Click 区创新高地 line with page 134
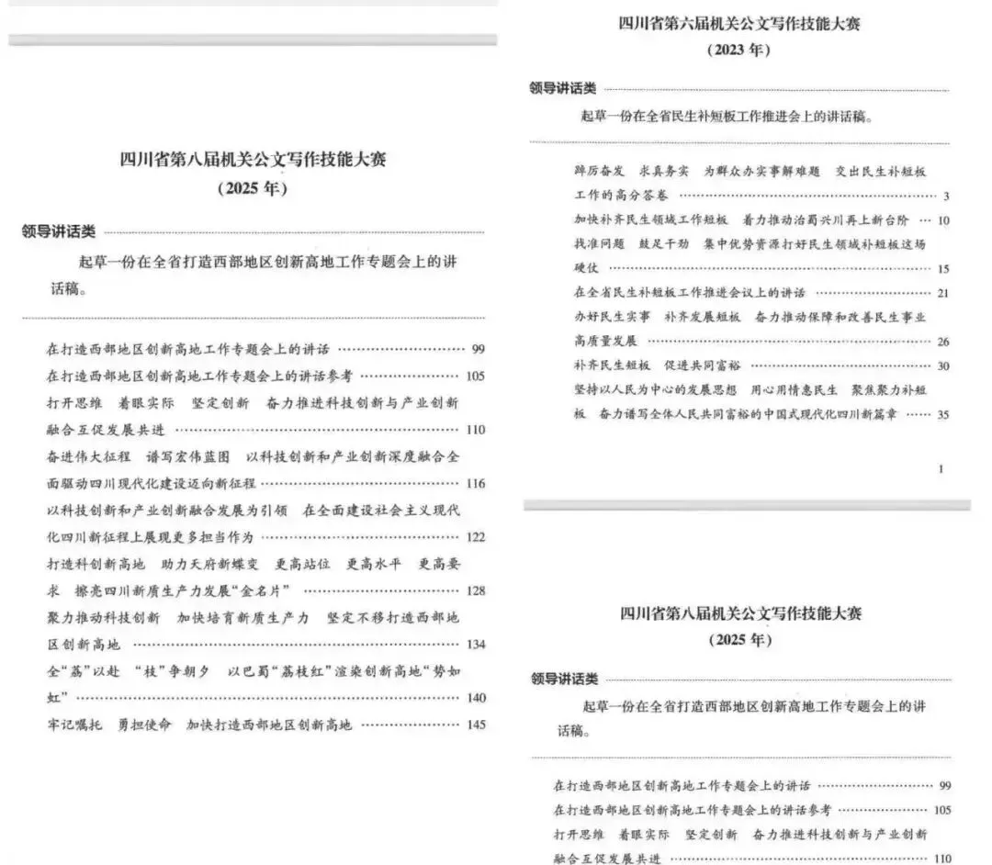 (x=265, y=645)
